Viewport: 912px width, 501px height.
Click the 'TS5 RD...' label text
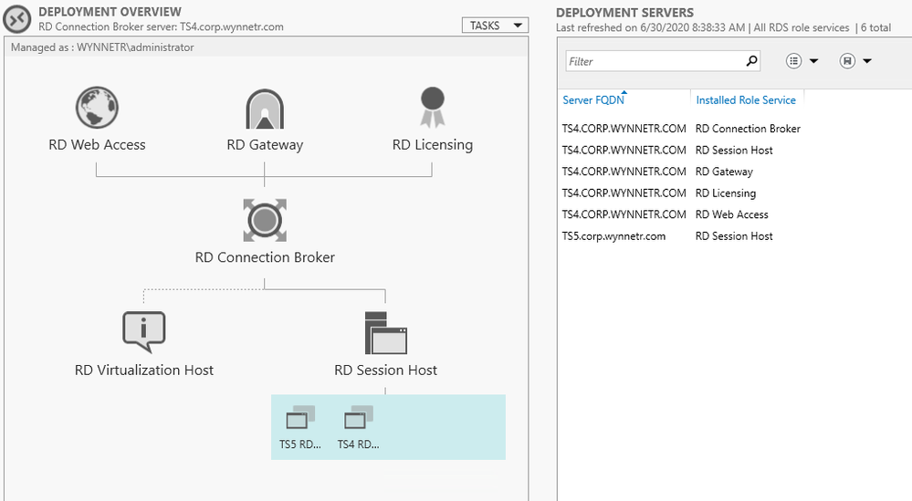[x=300, y=444]
